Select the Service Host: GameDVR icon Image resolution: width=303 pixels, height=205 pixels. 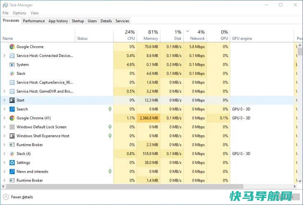point(12,91)
